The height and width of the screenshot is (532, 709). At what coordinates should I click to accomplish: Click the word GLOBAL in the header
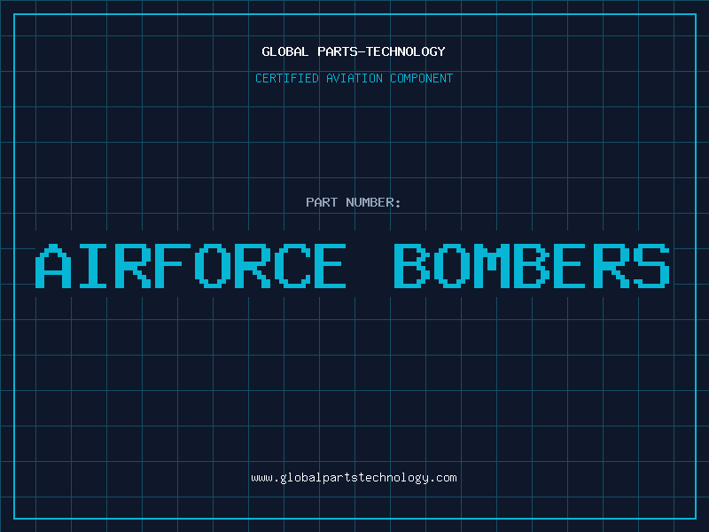[x=284, y=51]
